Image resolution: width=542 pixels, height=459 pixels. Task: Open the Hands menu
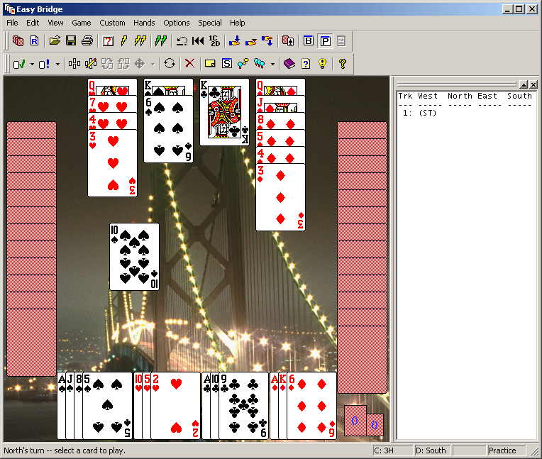pyautogui.click(x=144, y=23)
